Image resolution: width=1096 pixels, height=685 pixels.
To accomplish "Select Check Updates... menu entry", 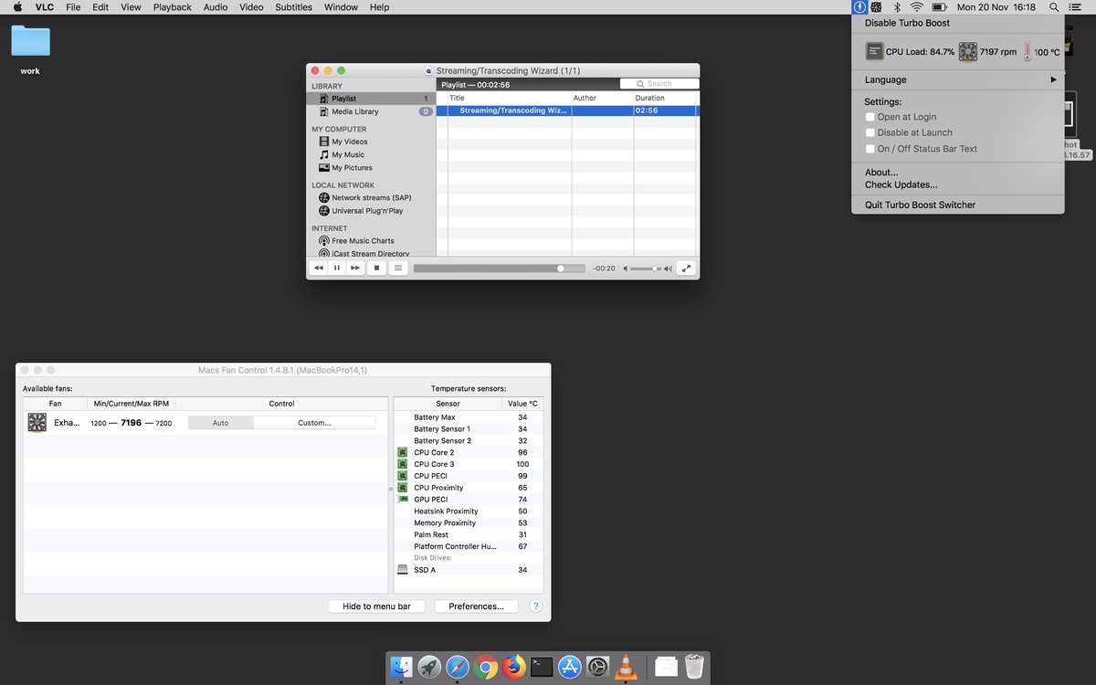I will [x=958, y=184].
